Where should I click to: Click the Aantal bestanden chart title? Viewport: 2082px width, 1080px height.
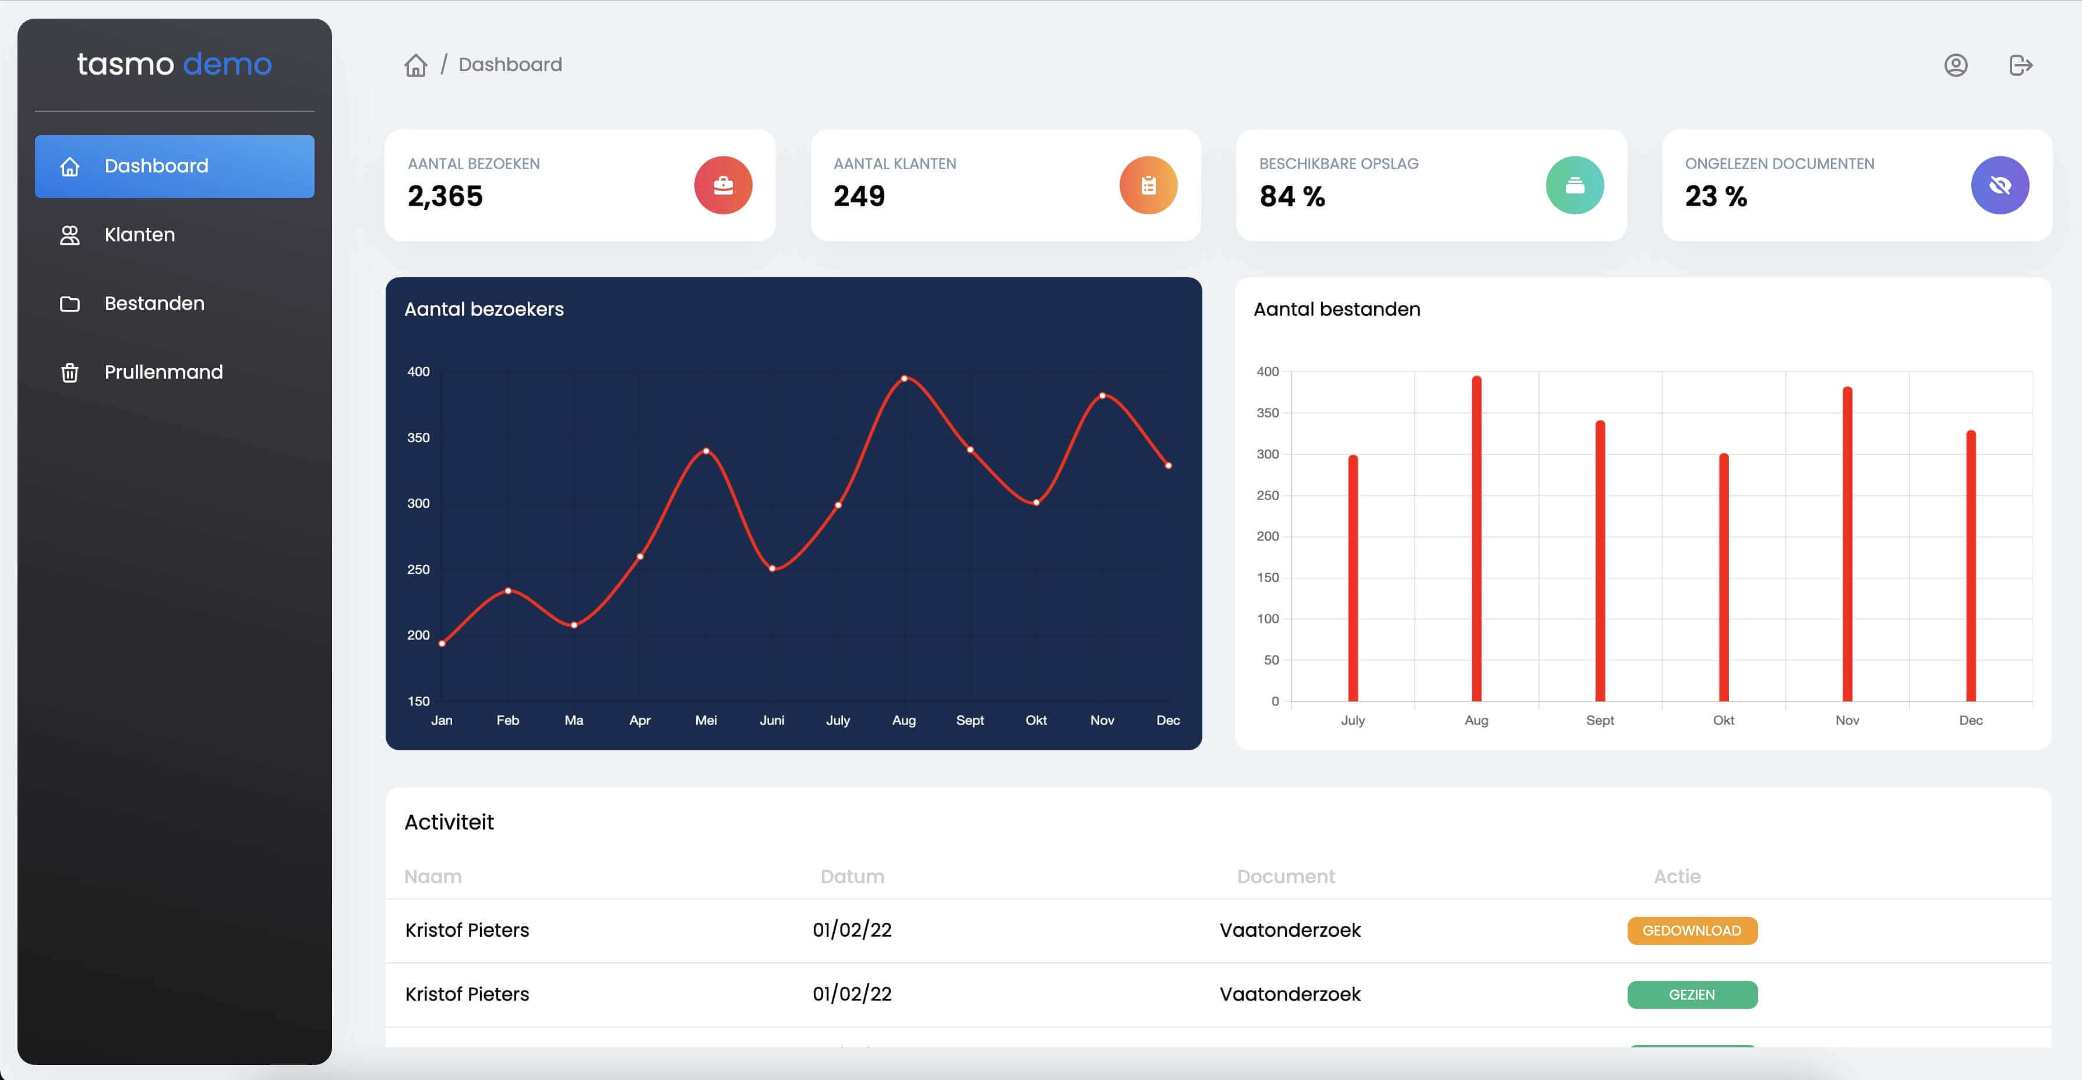(x=1337, y=309)
